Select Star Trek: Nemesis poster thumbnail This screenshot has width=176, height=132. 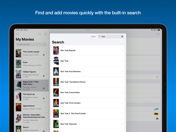(56, 124)
